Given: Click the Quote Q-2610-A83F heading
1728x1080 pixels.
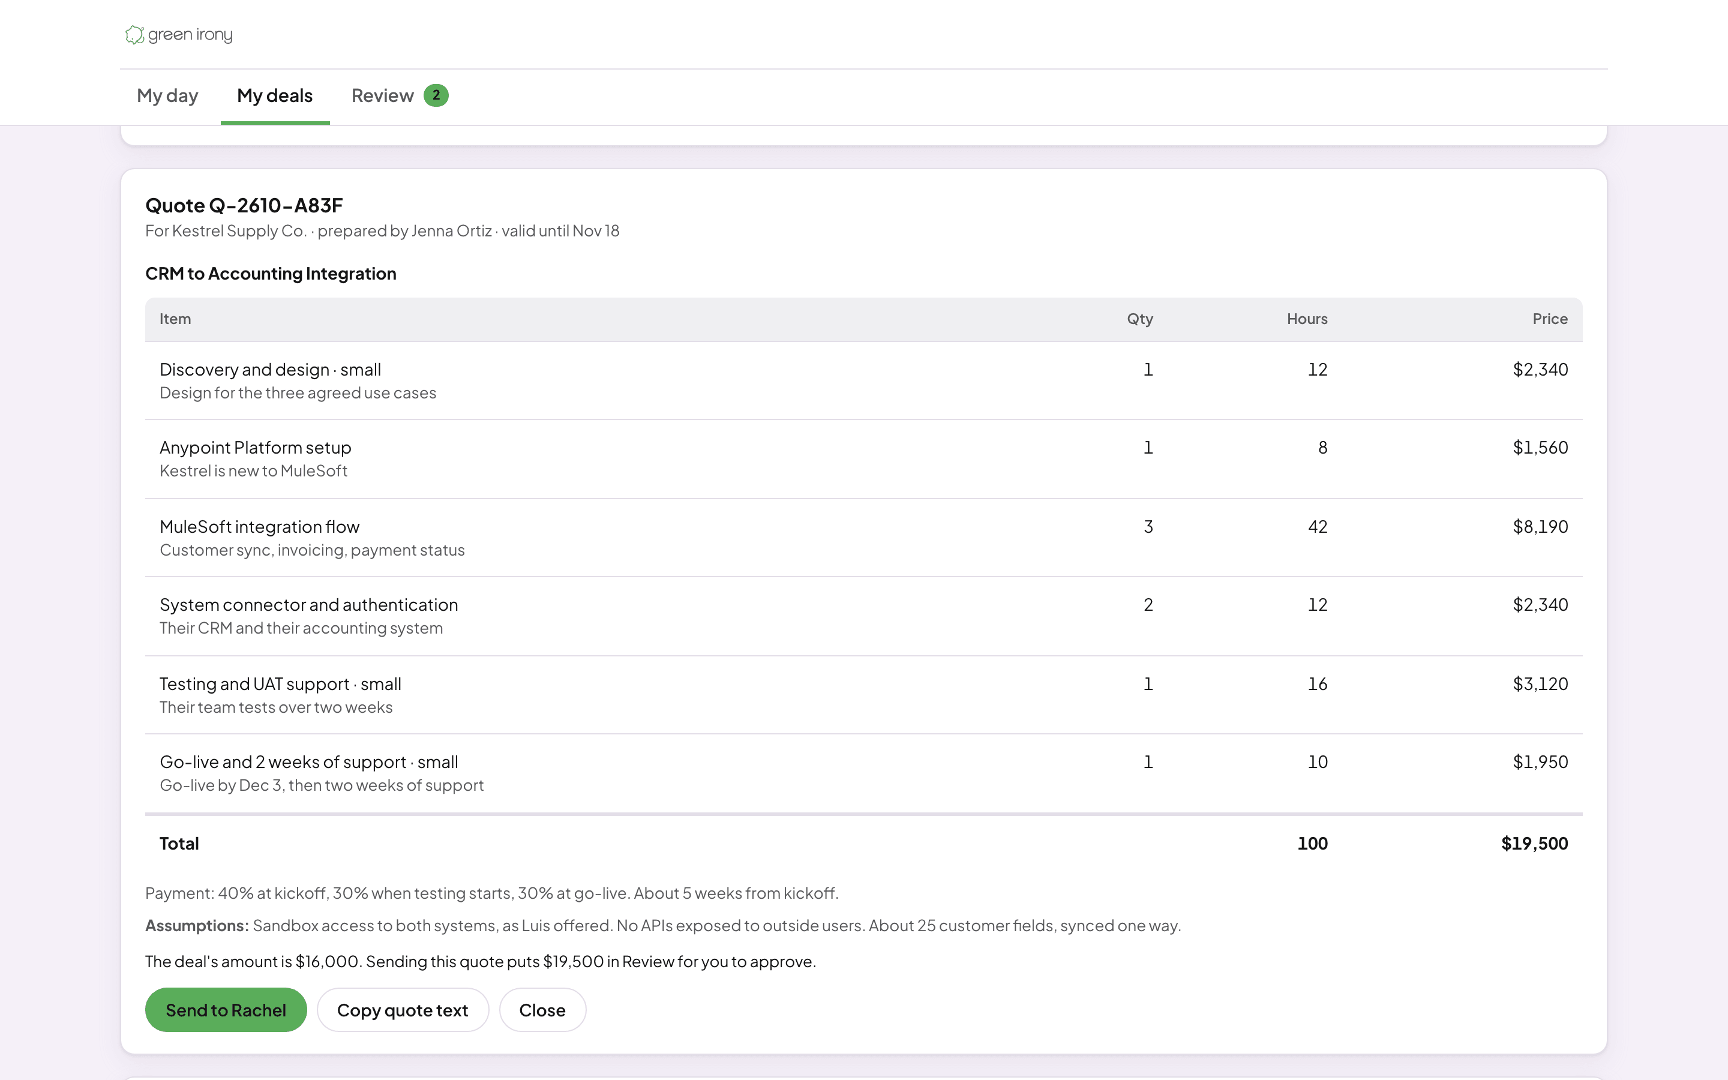Looking at the screenshot, I should [x=244, y=206].
